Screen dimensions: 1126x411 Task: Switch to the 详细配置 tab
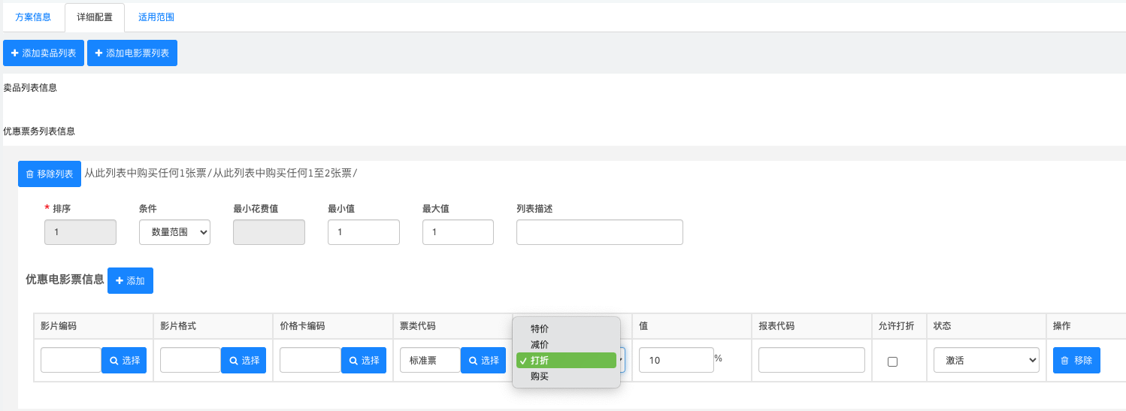[x=95, y=17]
